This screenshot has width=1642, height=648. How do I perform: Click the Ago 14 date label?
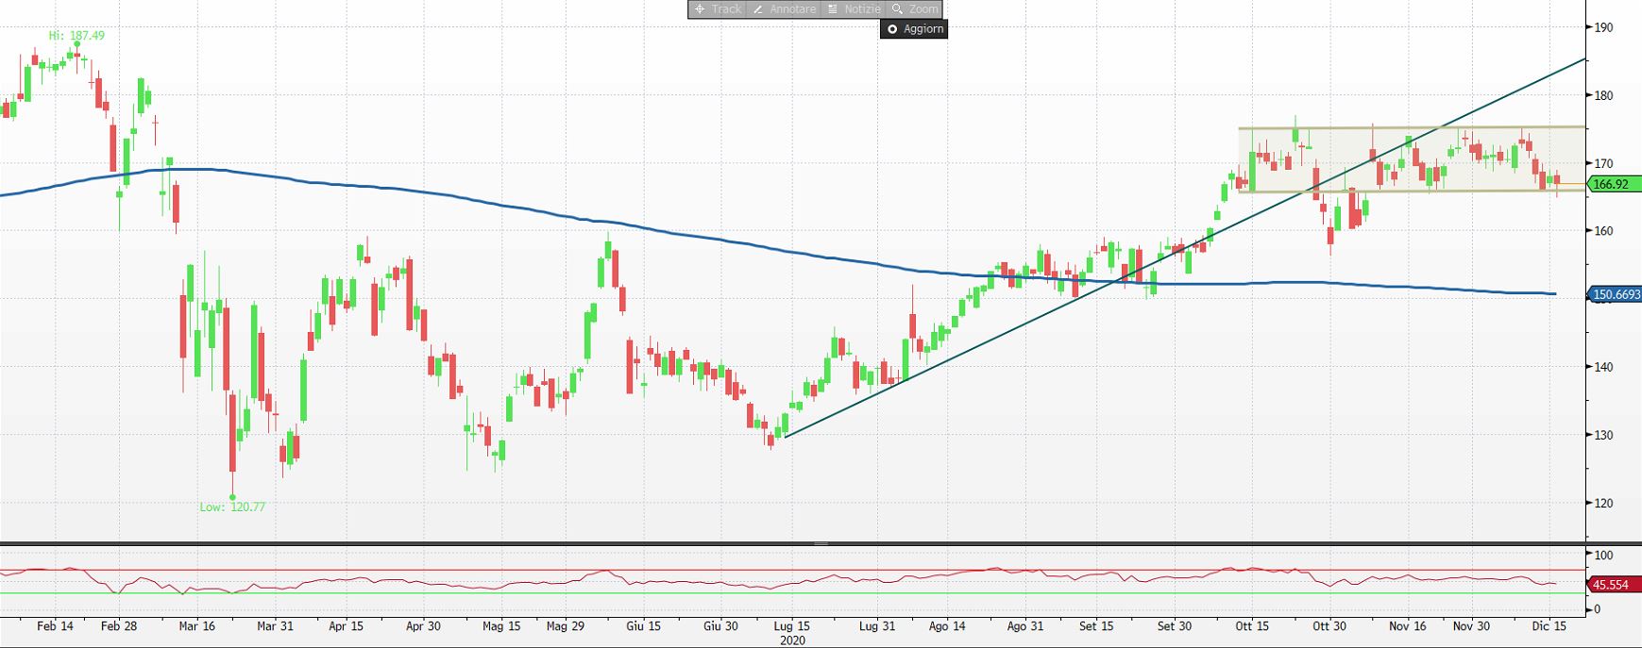947,626
